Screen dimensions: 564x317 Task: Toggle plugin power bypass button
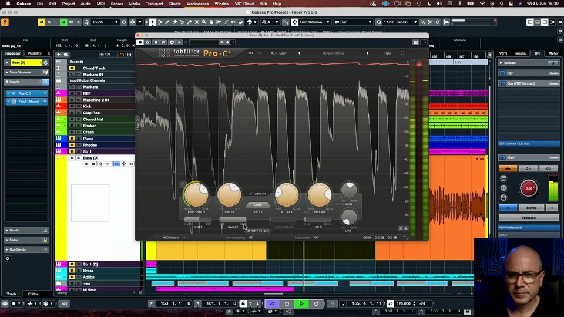(x=140, y=42)
